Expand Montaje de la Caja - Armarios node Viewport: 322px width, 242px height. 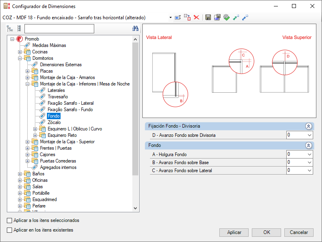pos(28,77)
